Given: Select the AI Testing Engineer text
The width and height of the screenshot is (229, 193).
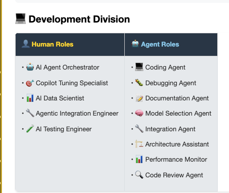Looking at the screenshot, I should pyautogui.click(x=64, y=129).
